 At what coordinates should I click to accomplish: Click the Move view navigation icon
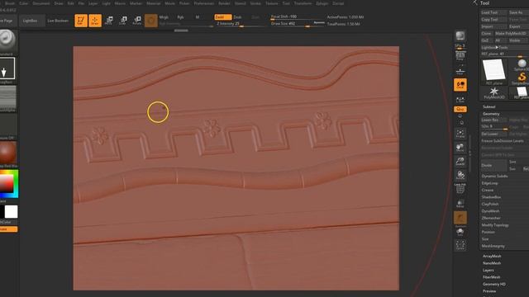tap(460, 148)
